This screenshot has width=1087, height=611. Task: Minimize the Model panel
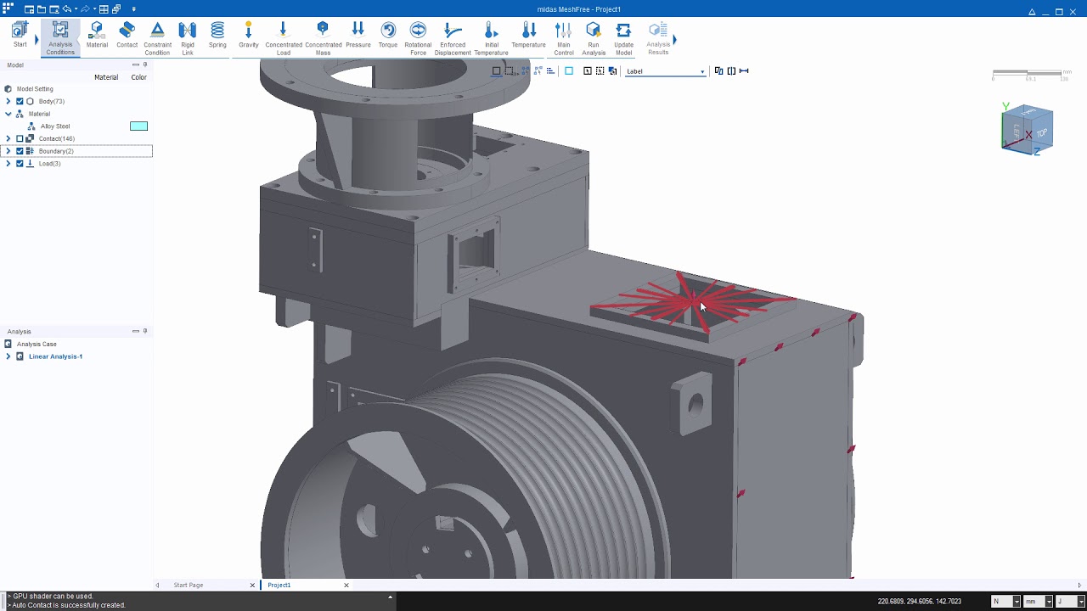pyautogui.click(x=136, y=64)
